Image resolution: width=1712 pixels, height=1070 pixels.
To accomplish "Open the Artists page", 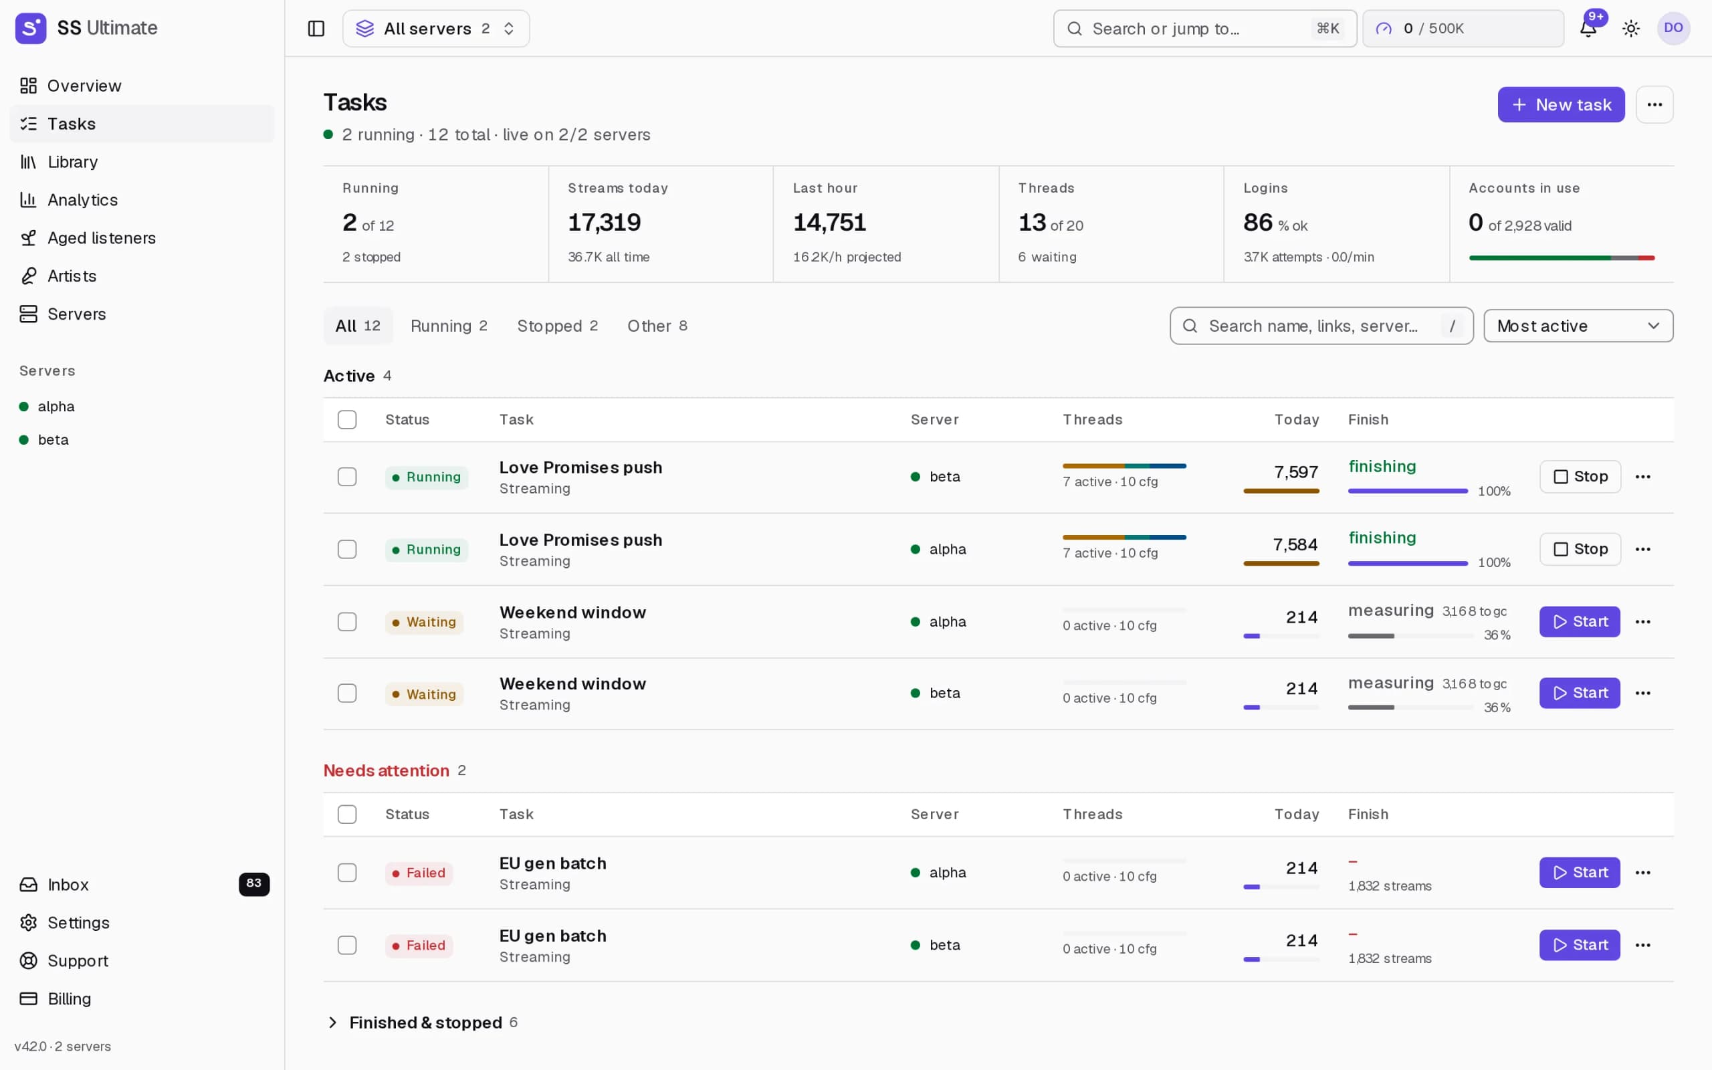I will click(x=142, y=276).
